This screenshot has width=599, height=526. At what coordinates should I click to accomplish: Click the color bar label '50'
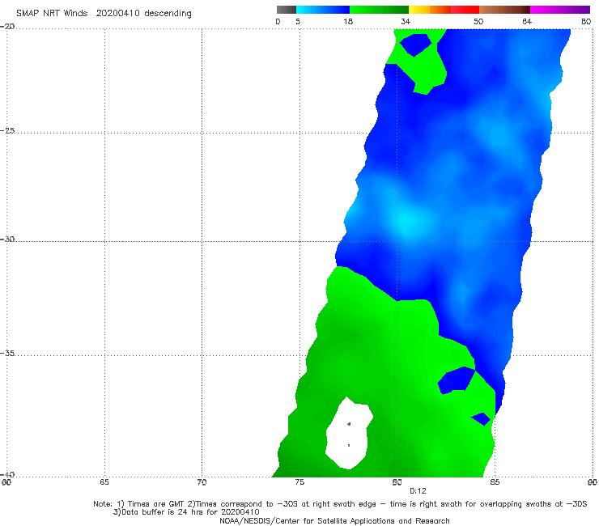pos(478,21)
